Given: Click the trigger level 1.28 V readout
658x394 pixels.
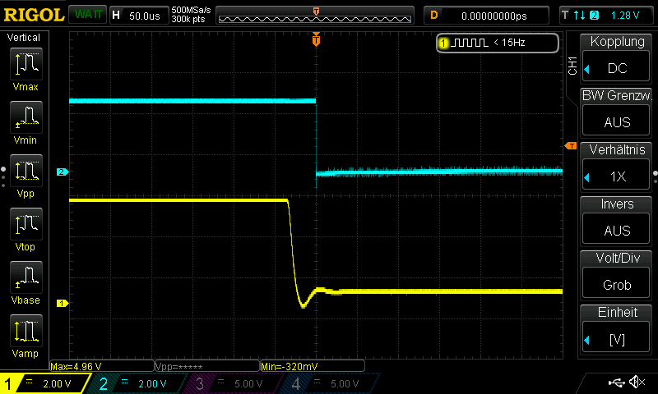Looking at the screenshot, I should 625,16.
